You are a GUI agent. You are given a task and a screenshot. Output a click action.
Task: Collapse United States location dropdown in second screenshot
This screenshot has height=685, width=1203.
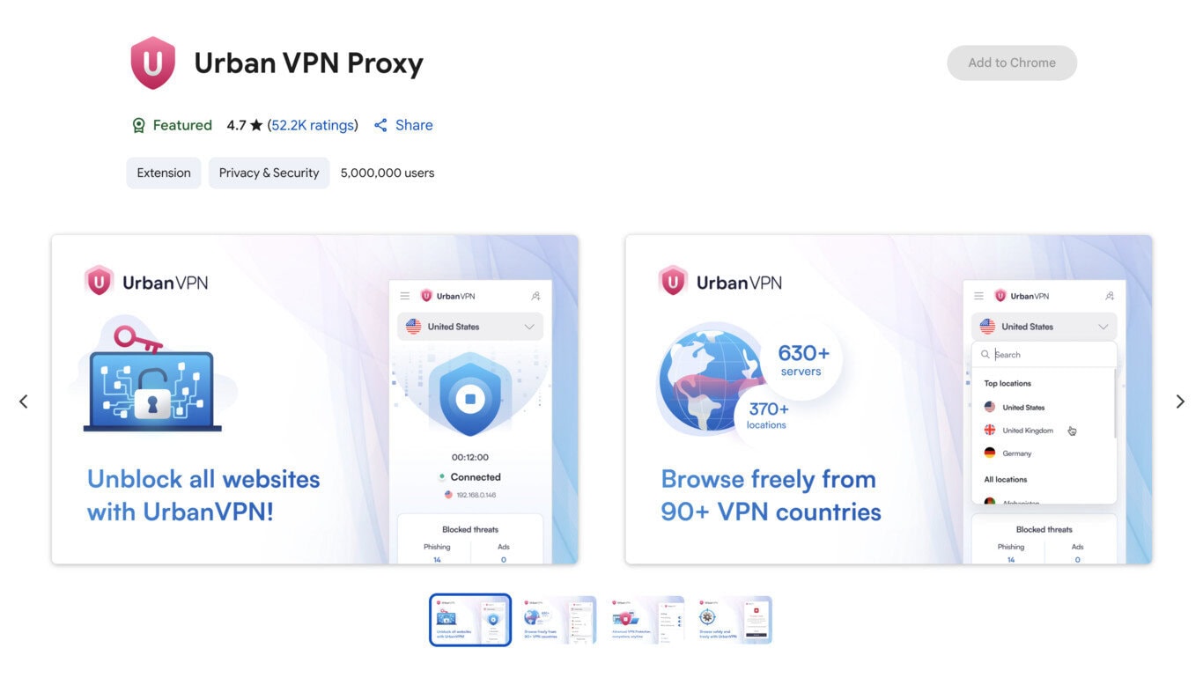coord(1044,327)
